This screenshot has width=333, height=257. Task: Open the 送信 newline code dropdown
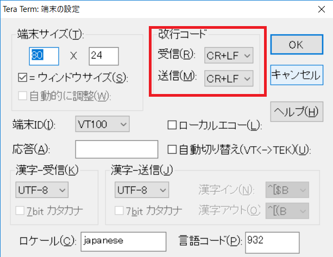coord(229,78)
